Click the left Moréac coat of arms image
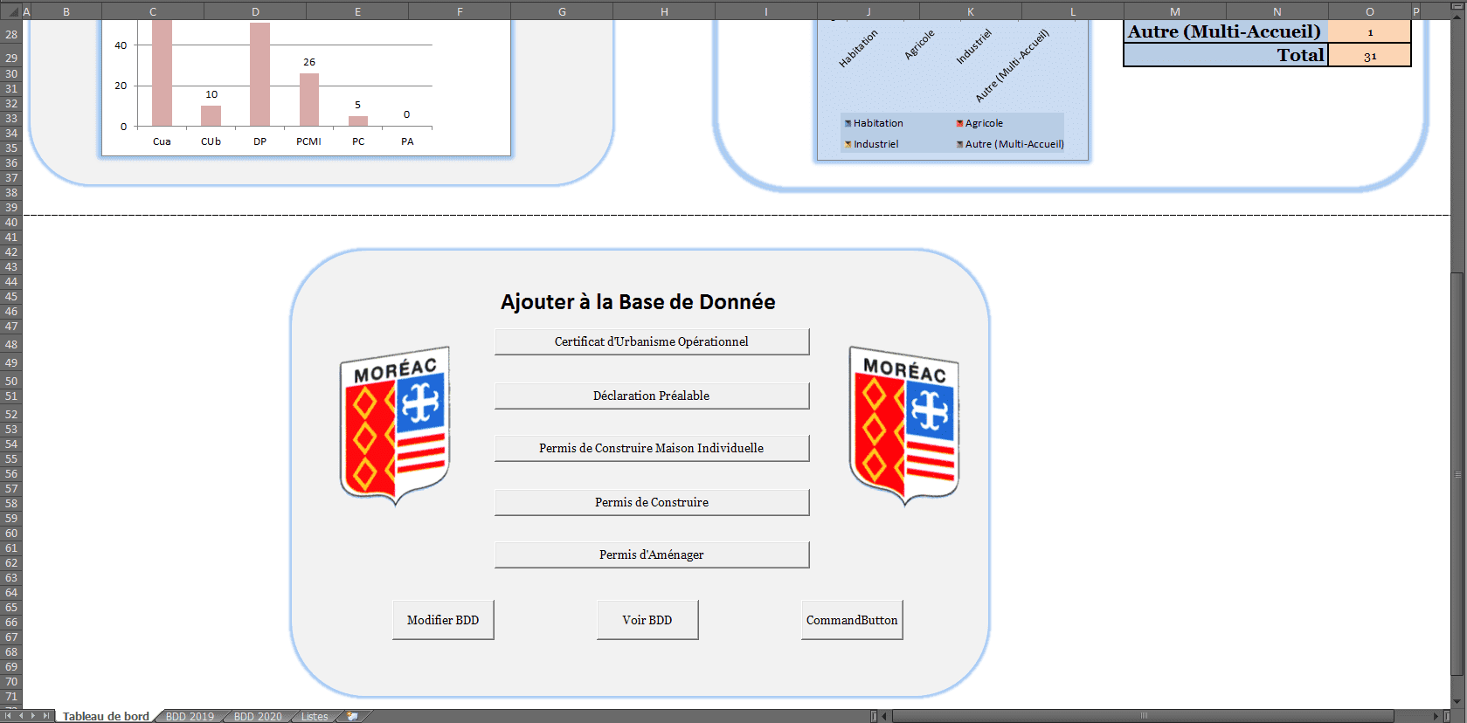This screenshot has width=1467, height=723. [395, 425]
